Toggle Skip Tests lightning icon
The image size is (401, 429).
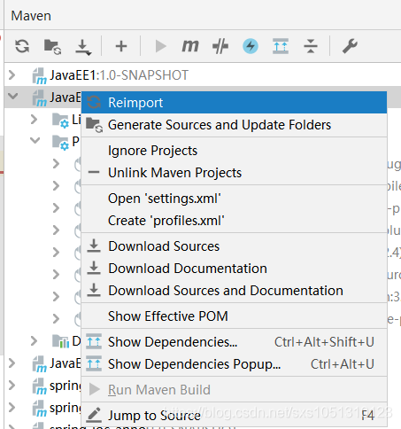point(251,46)
